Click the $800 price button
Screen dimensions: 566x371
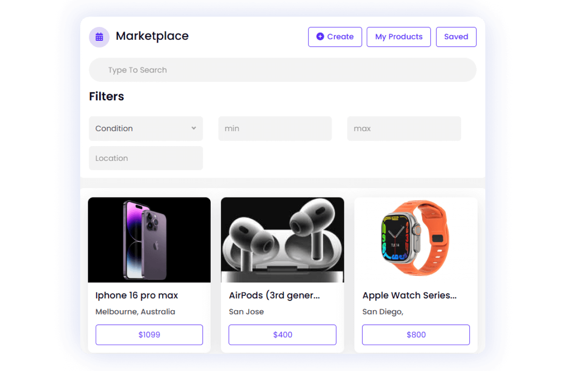(416, 335)
